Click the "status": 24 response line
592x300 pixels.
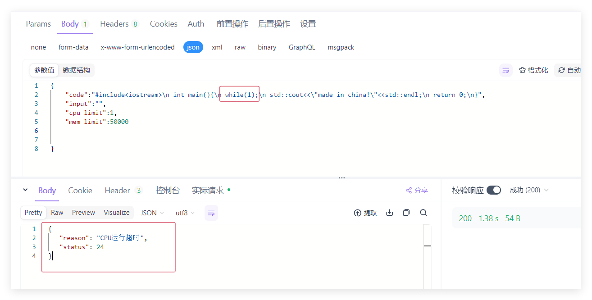[x=82, y=247]
